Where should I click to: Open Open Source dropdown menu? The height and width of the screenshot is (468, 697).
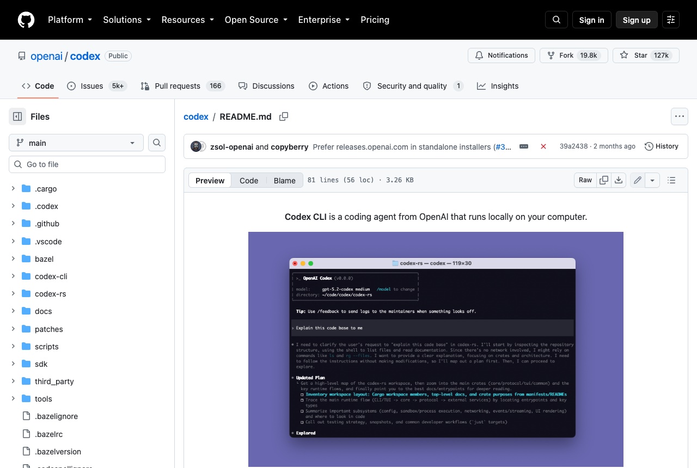pos(255,20)
